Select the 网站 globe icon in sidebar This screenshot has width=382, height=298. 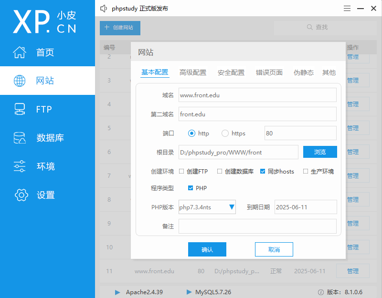click(20, 81)
